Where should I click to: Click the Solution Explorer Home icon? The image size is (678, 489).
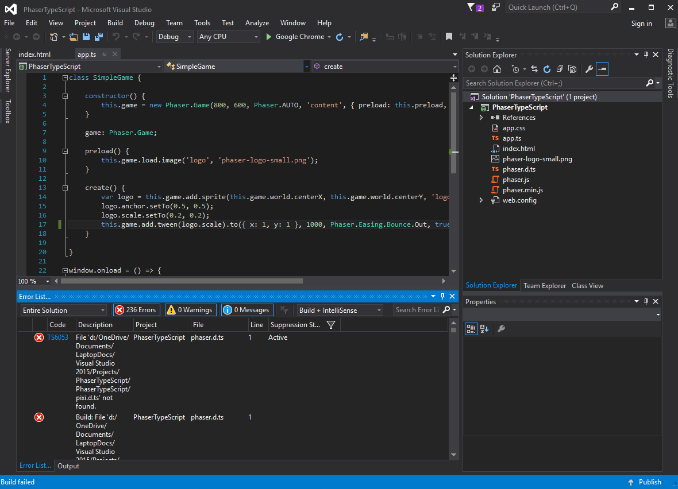click(497, 69)
